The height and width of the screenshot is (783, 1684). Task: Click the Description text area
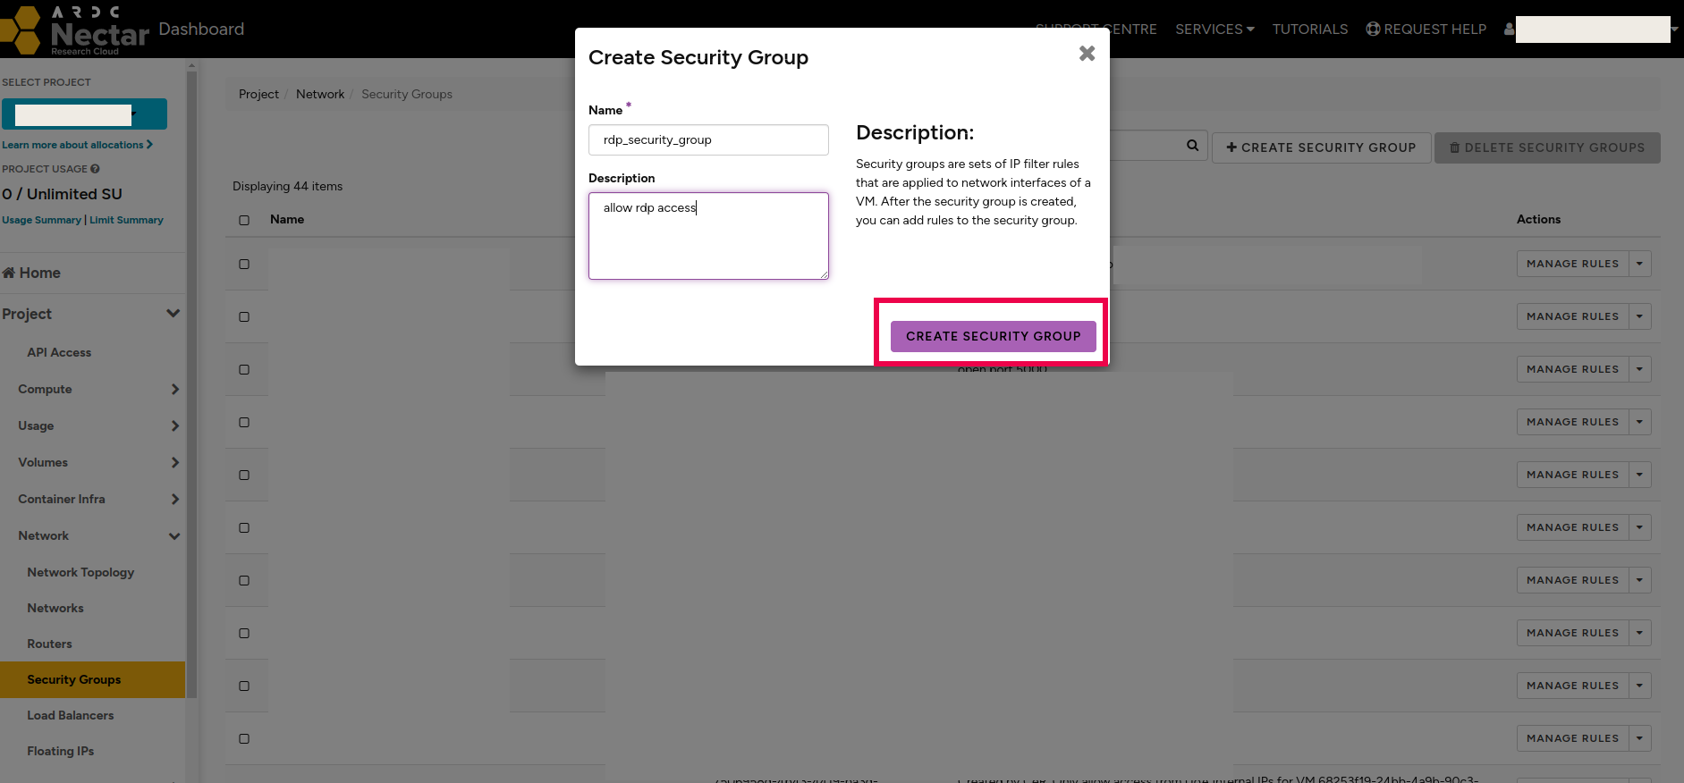click(x=708, y=236)
